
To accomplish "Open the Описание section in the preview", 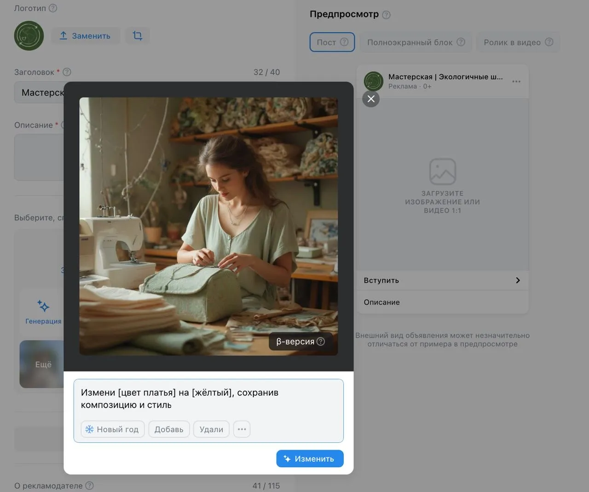I will tap(381, 302).
